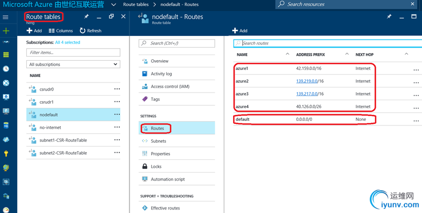The image size is (422, 213).
Task: Open more options for subnet1-CSR-RouteTable
Action: pos(117,140)
